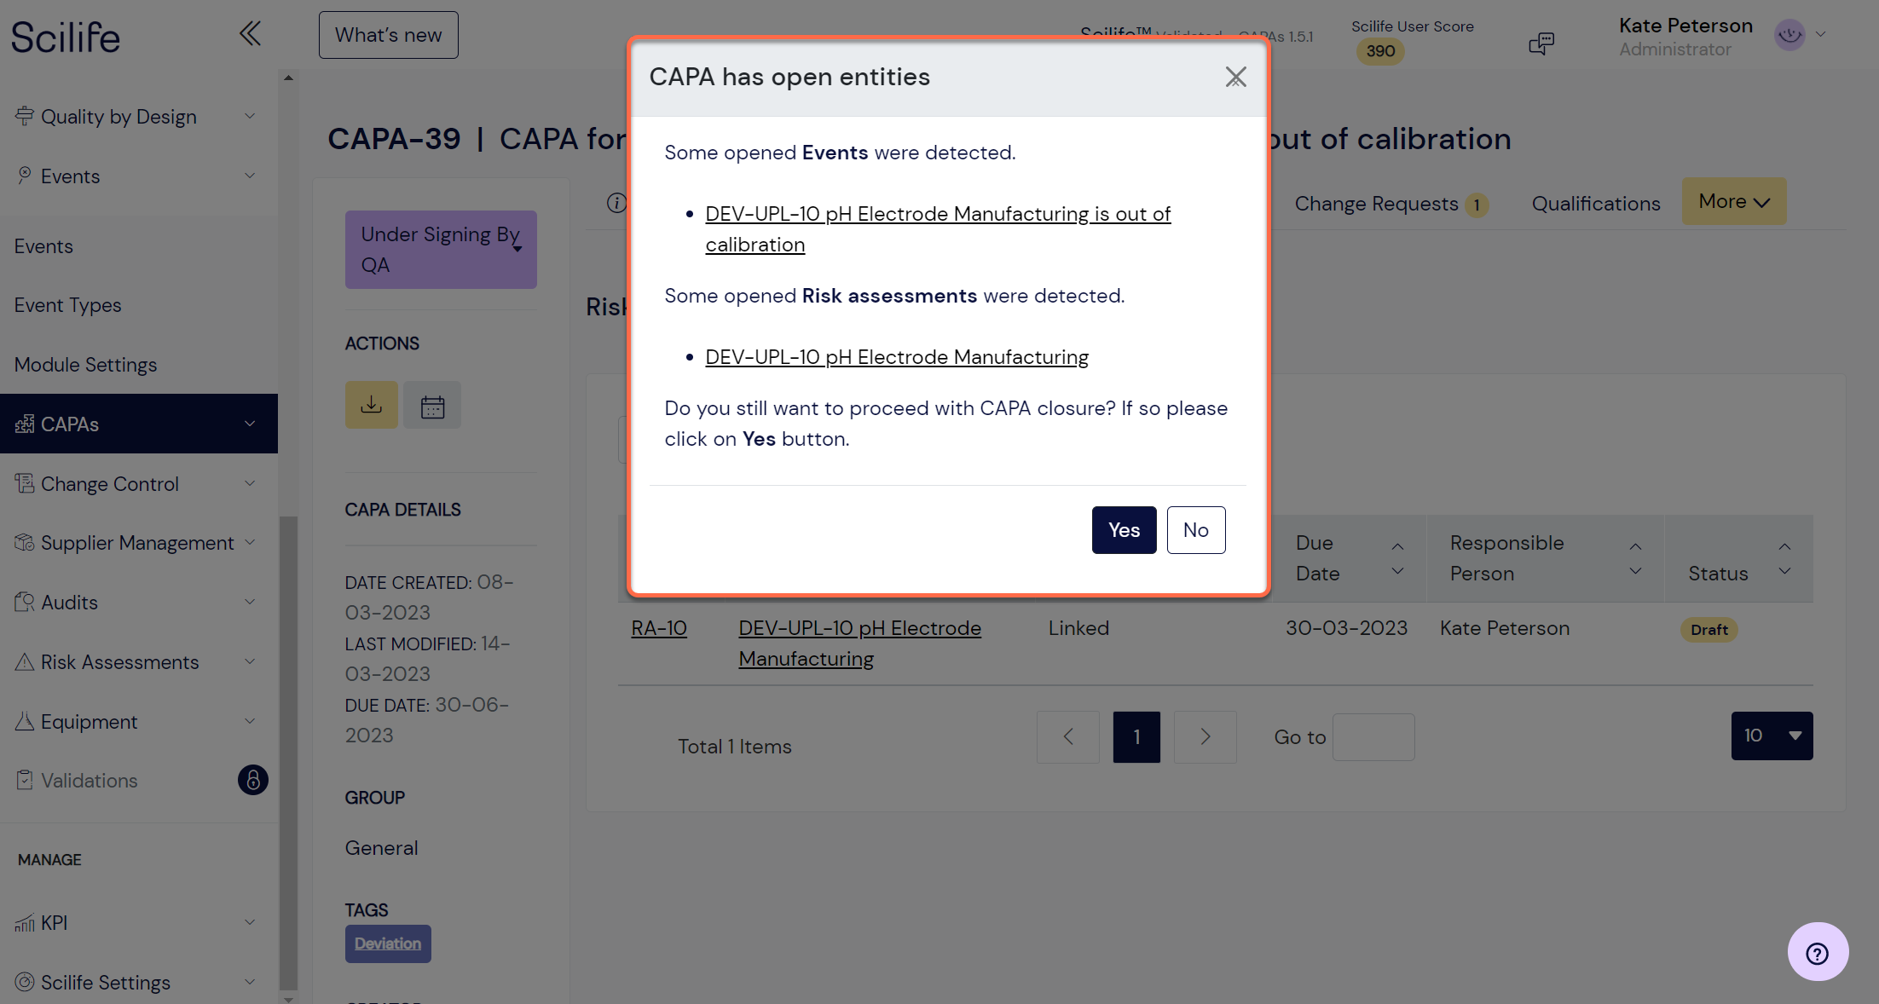Click the Risk Assessments triangle icon
The height and width of the screenshot is (1004, 1879).
[25, 661]
